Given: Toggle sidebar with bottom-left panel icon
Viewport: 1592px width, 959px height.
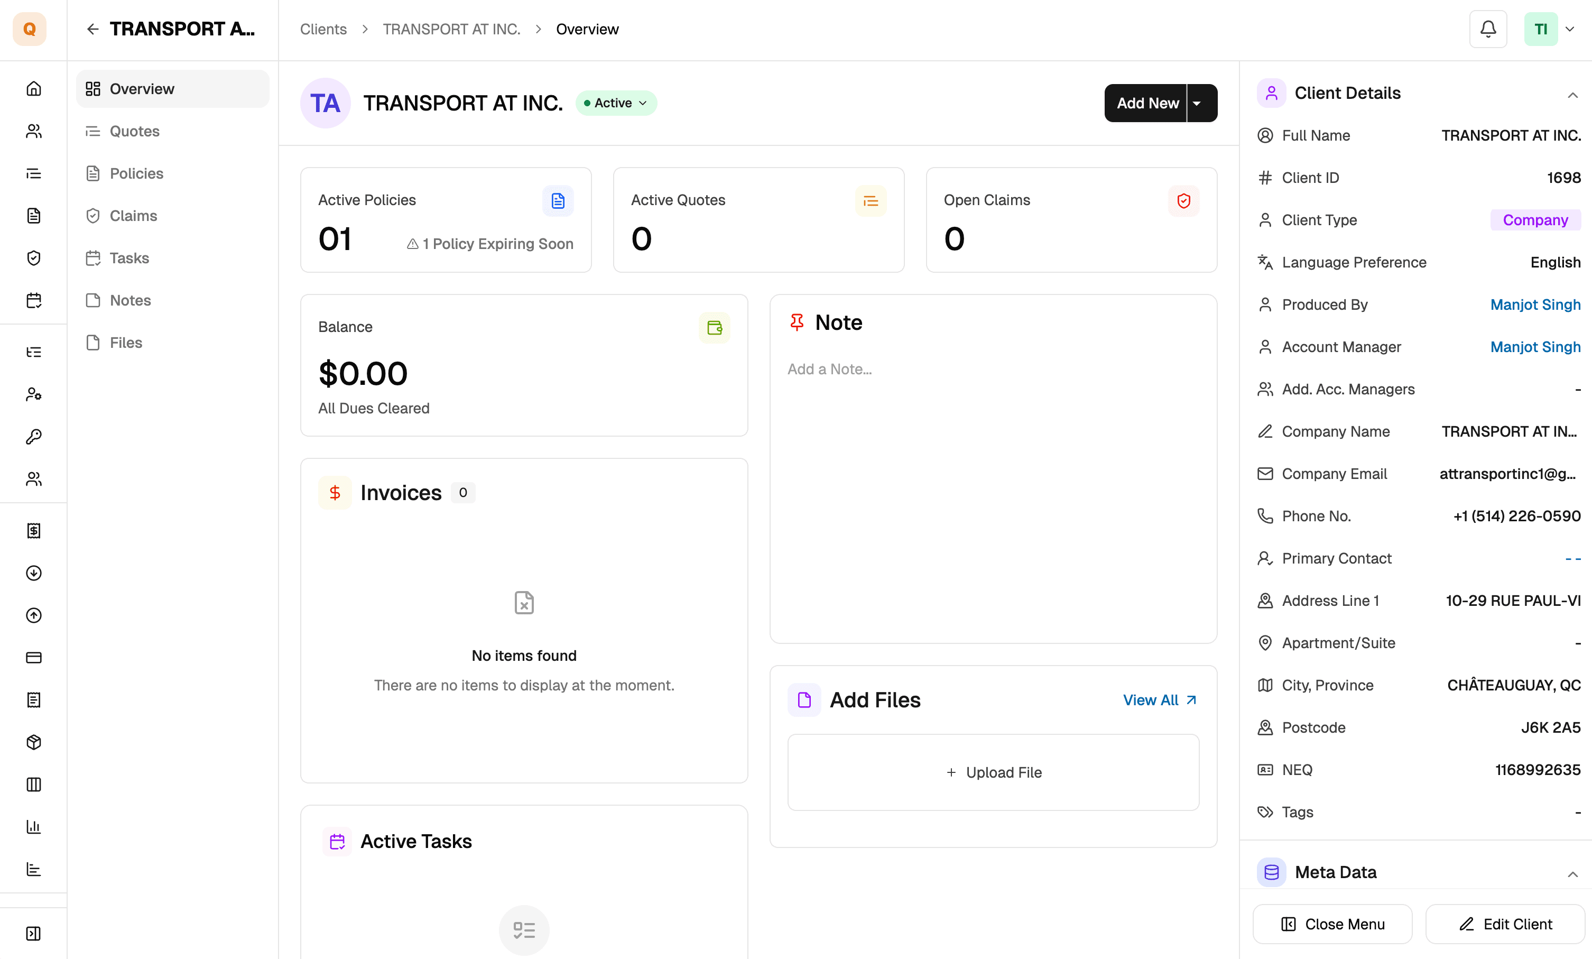Looking at the screenshot, I should (34, 933).
